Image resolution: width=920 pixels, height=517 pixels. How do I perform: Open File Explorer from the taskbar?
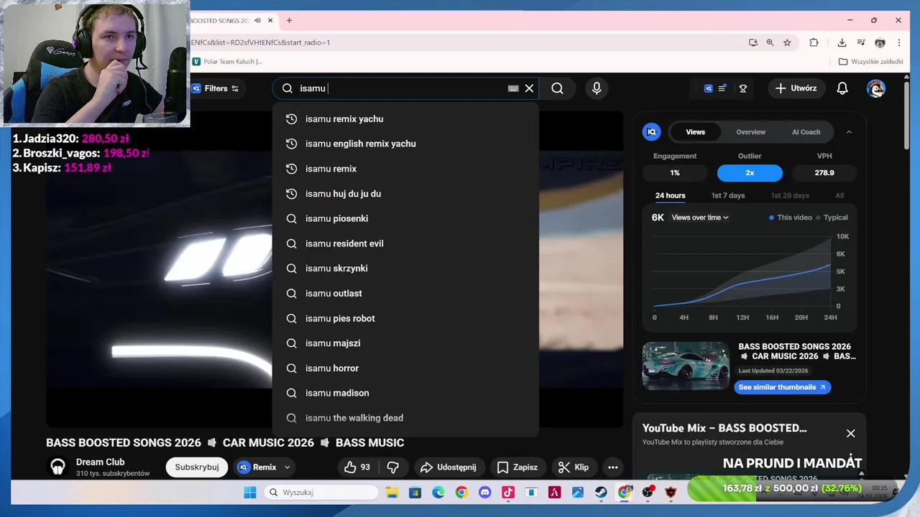coord(392,492)
